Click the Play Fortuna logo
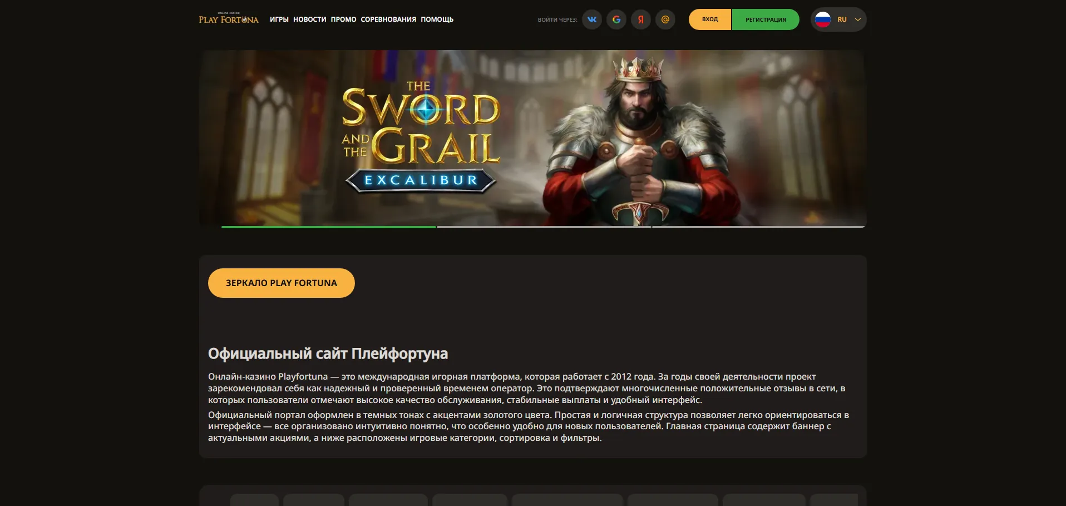The height and width of the screenshot is (506, 1066). (x=229, y=19)
